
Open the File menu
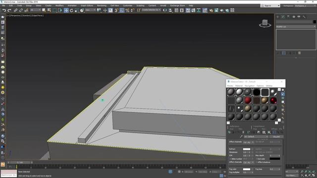pyautogui.click(x=3, y=5)
